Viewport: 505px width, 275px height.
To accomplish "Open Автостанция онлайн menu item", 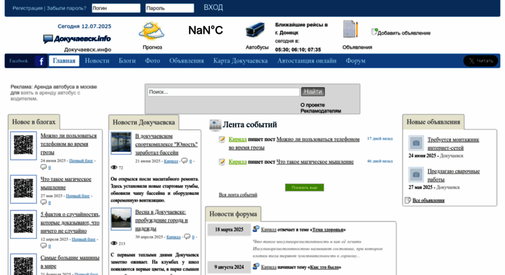I will [307, 61].
